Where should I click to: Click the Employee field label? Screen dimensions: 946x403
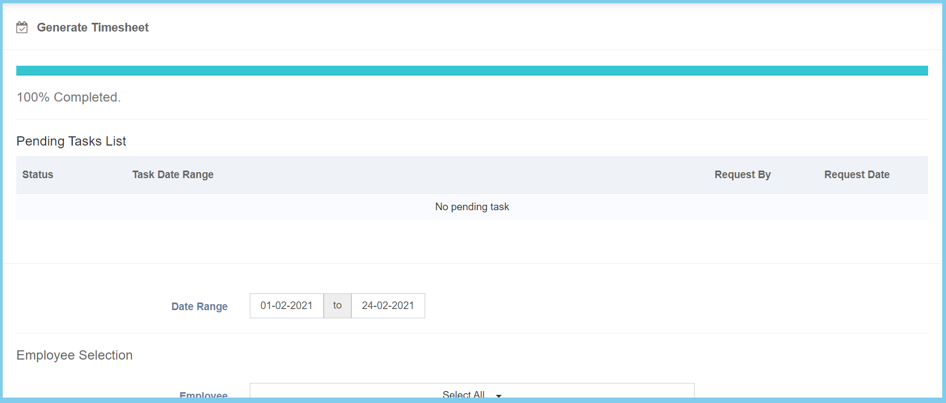pyautogui.click(x=204, y=395)
